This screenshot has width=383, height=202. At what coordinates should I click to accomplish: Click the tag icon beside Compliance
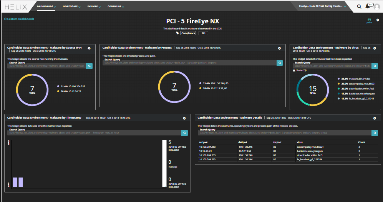tap(177, 33)
